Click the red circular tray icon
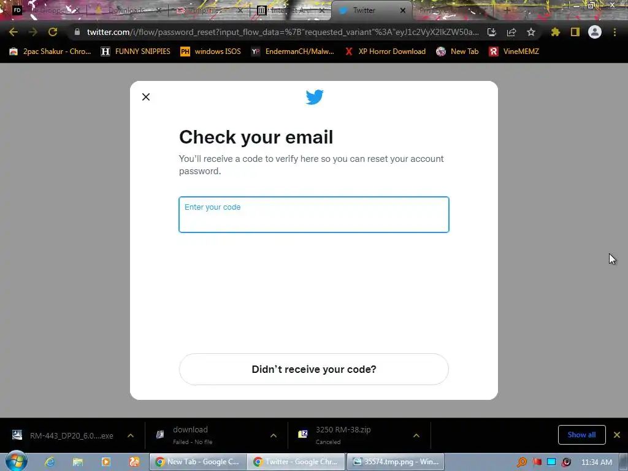Image resolution: width=628 pixels, height=471 pixels. [x=566, y=462]
